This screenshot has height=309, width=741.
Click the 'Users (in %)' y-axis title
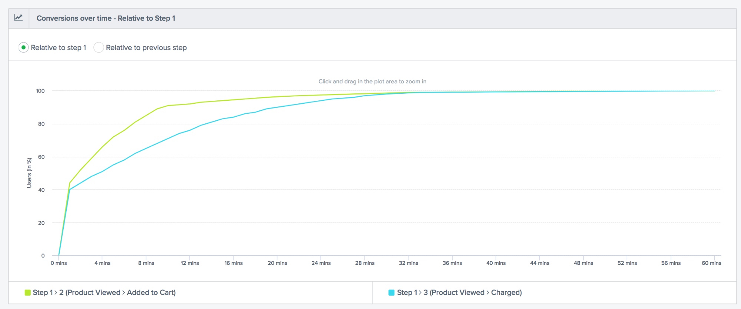(29, 173)
